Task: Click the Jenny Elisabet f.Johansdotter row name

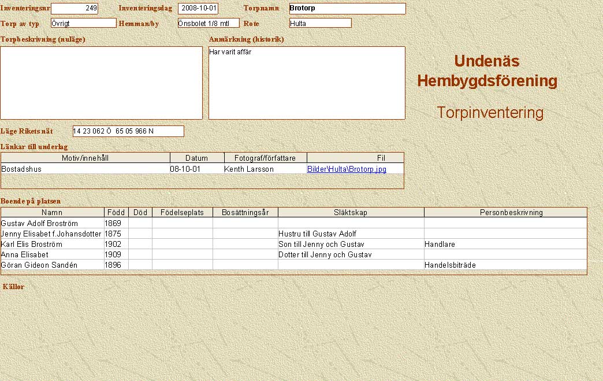Action: 52,234
